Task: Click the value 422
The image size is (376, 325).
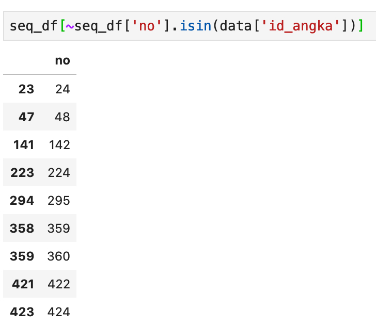Action: coord(59,284)
